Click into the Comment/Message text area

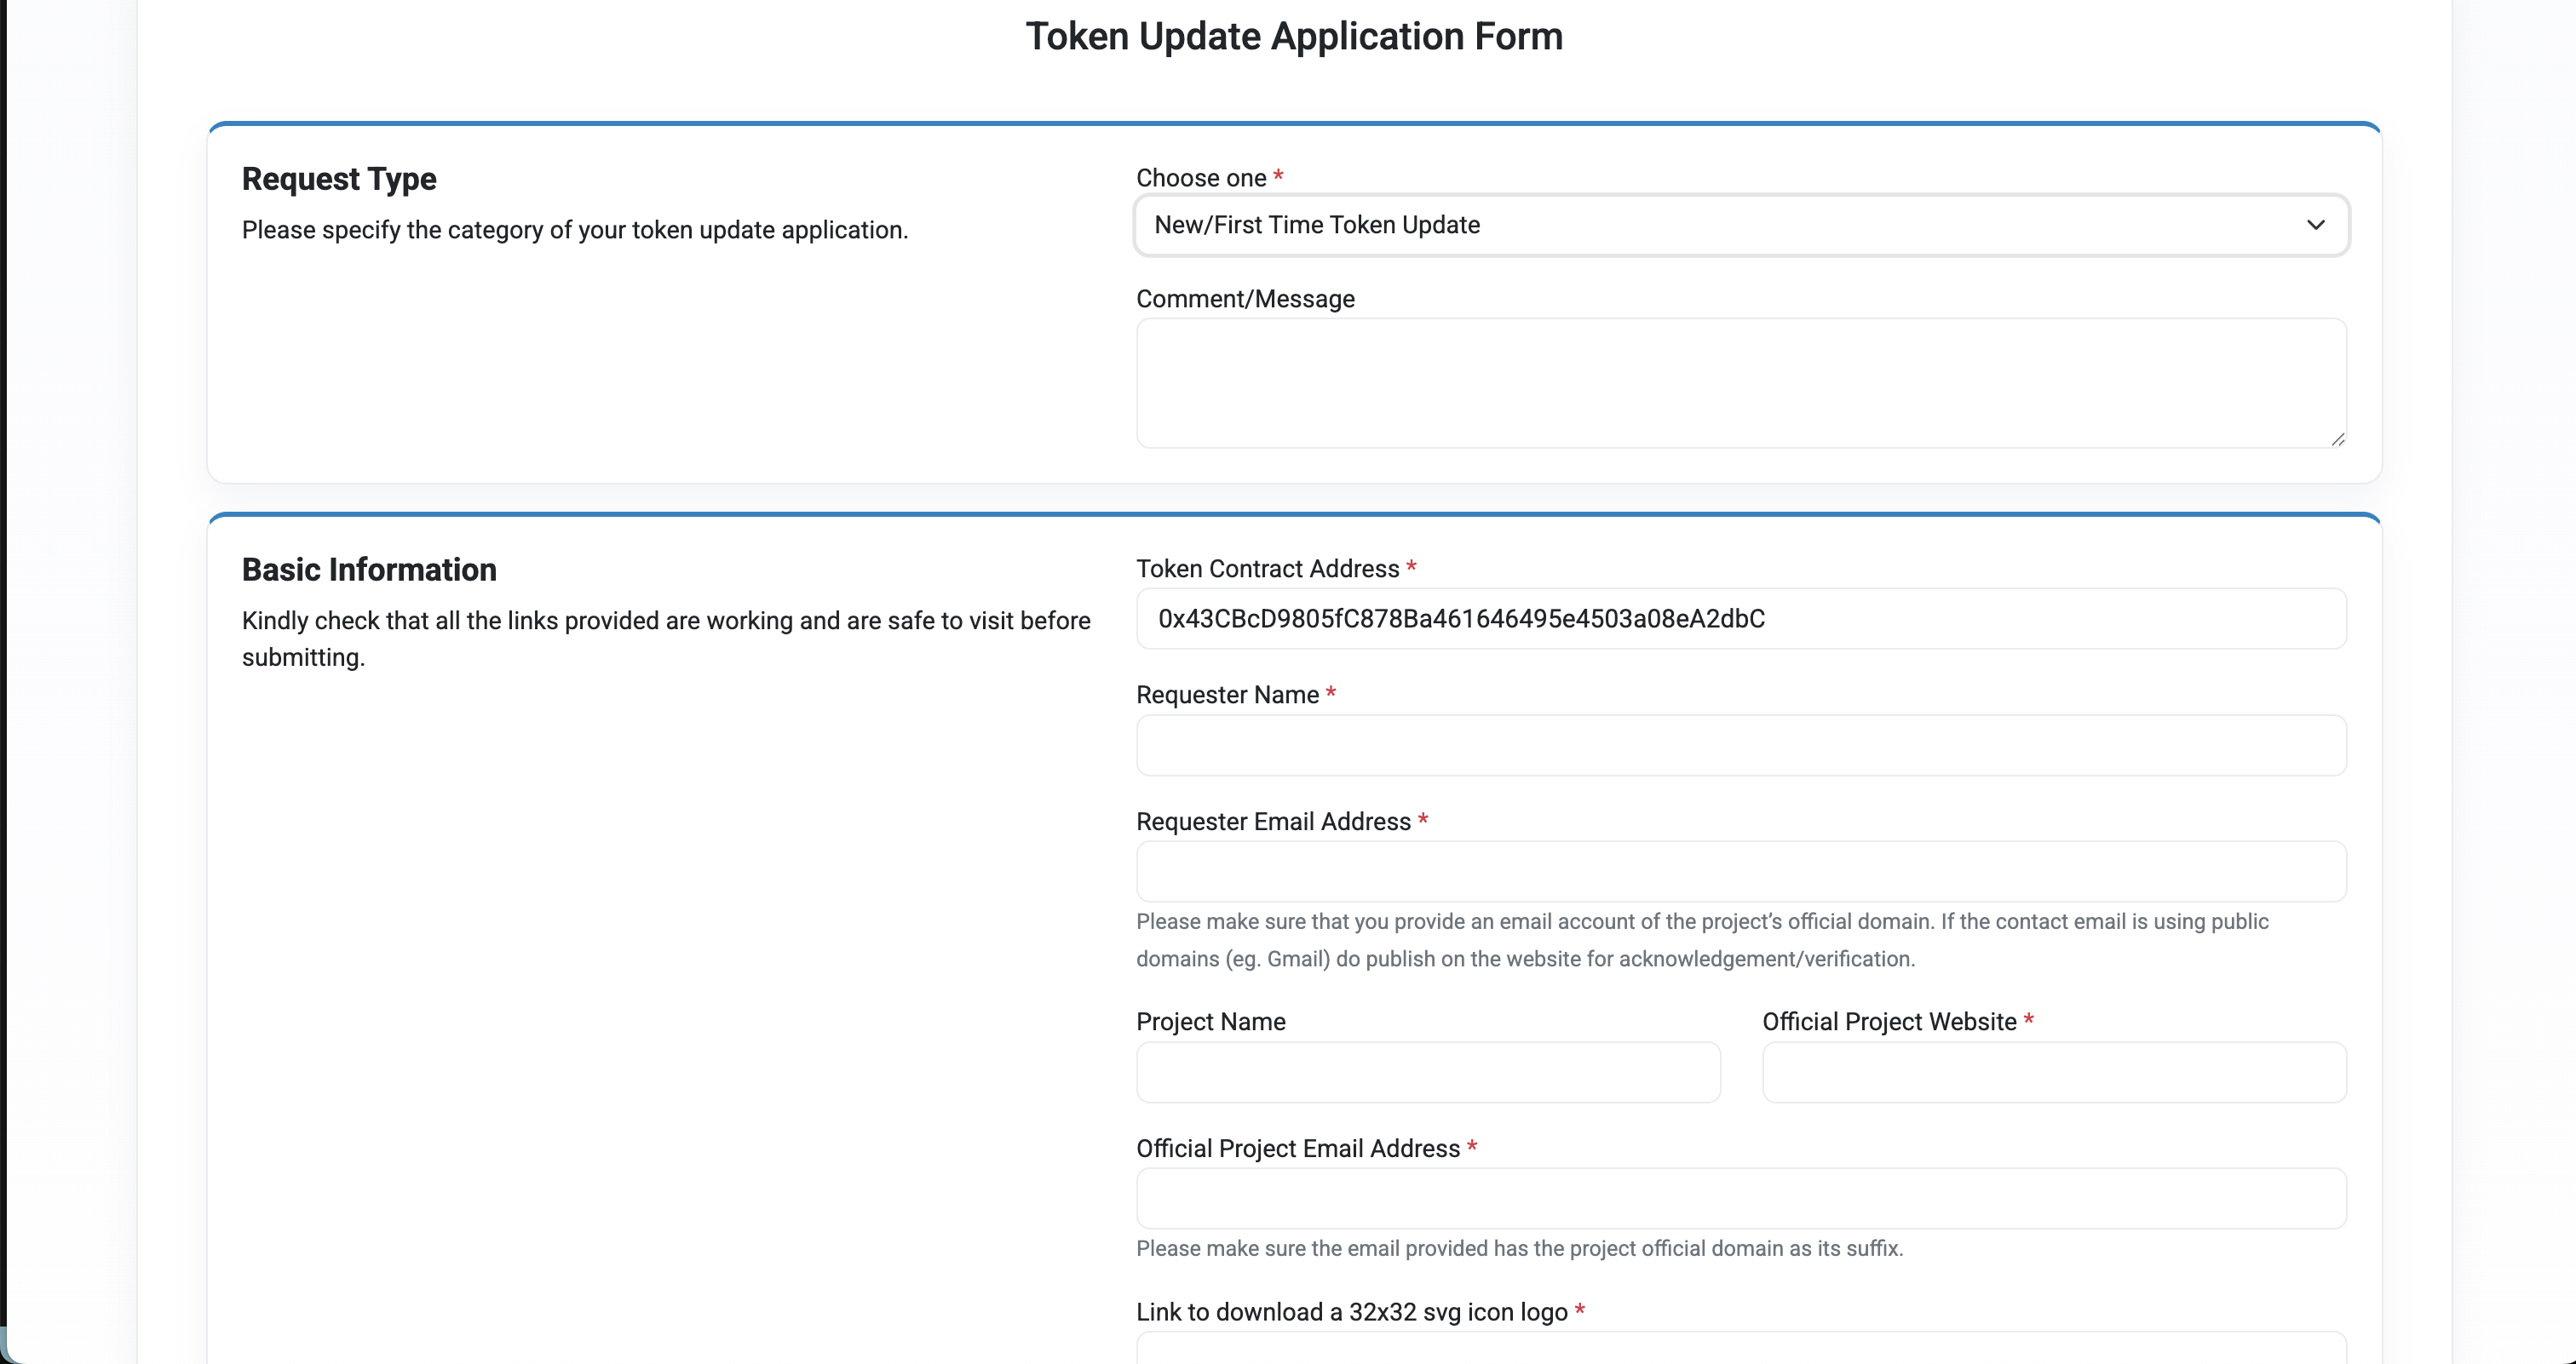click(1740, 385)
